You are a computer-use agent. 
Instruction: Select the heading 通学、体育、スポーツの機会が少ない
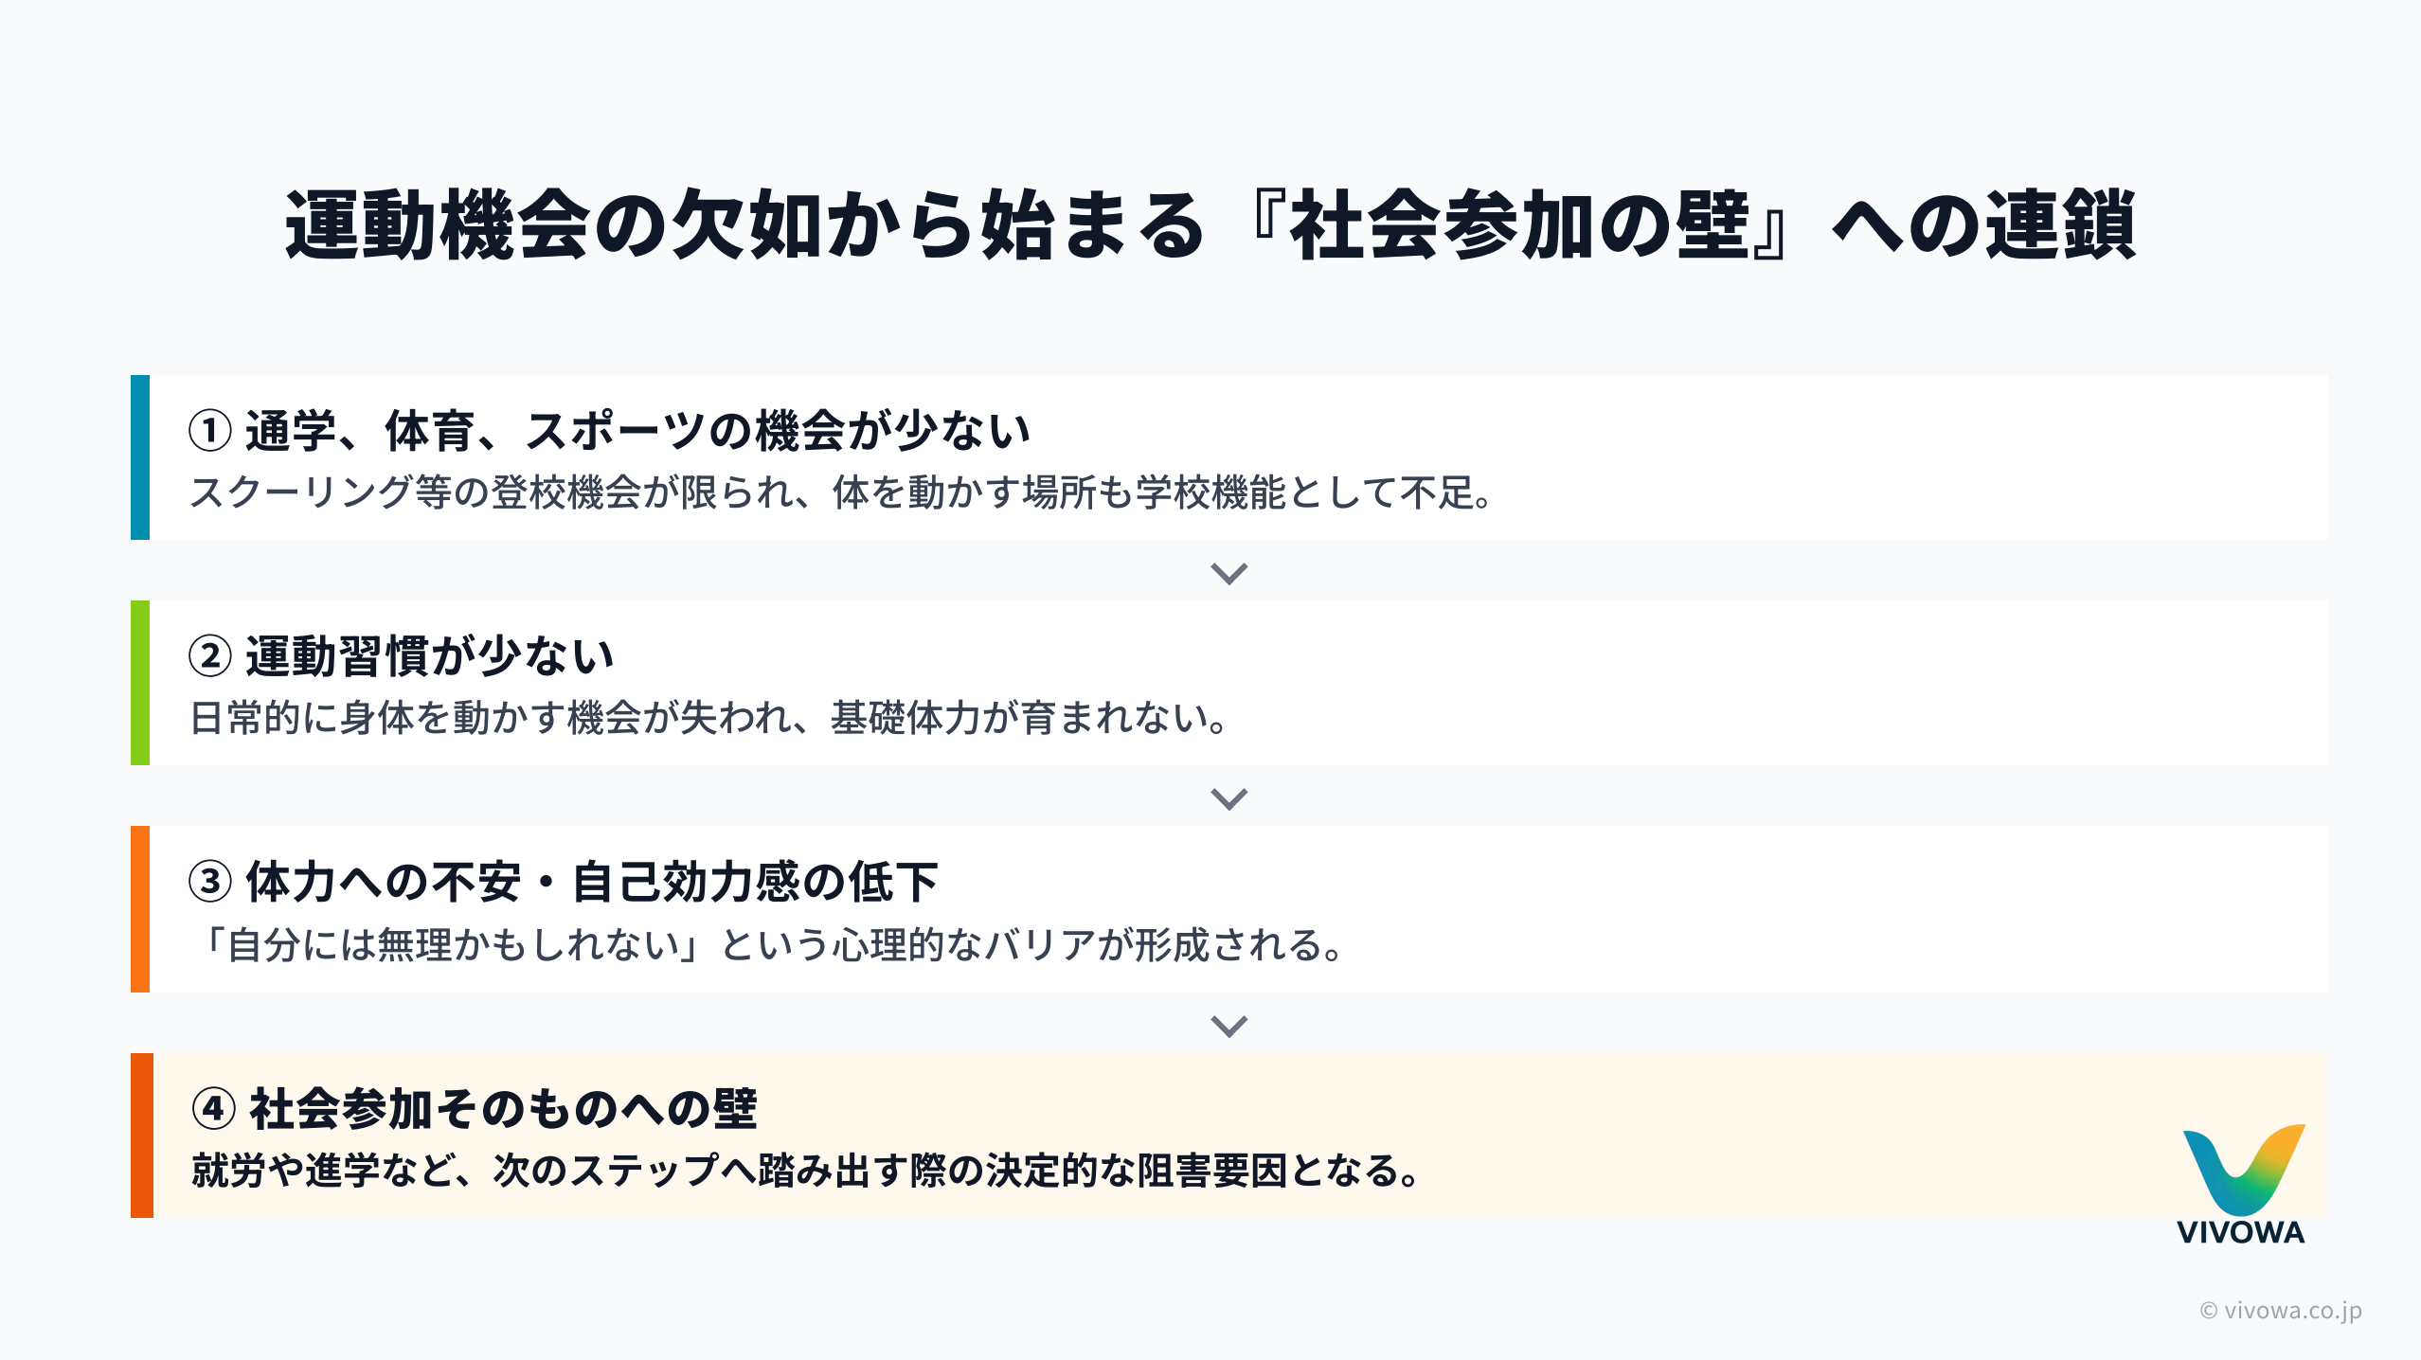637,431
